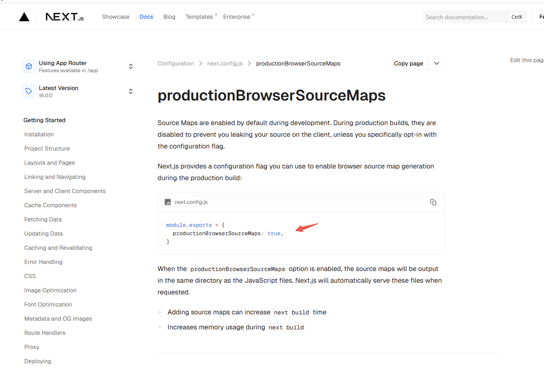Viewport: 544px width, 369px height.
Task: Expand the Using App Router selector
Action: (x=131, y=66)
